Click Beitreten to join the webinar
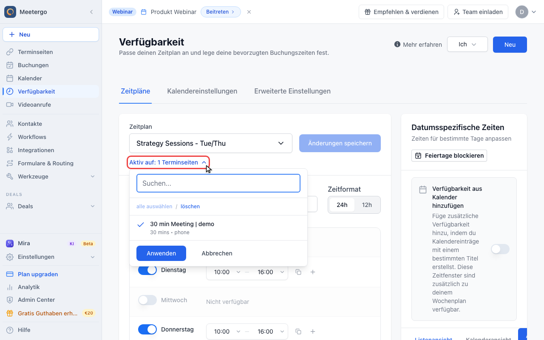The image size is (544, 340). [x=221, y=12]
